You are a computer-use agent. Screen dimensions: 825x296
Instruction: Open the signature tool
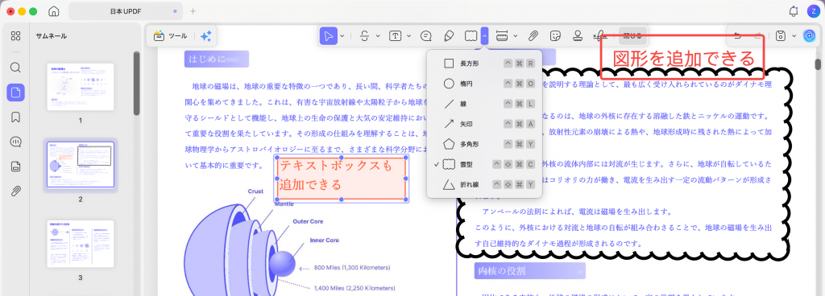click(x=599, y=35)
